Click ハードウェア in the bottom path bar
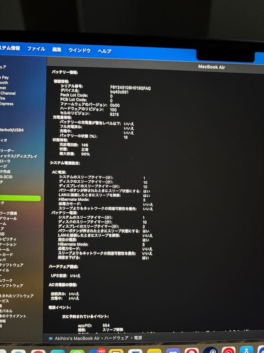The width and height of the screenshot is (264, 353). tap(117, 338)
